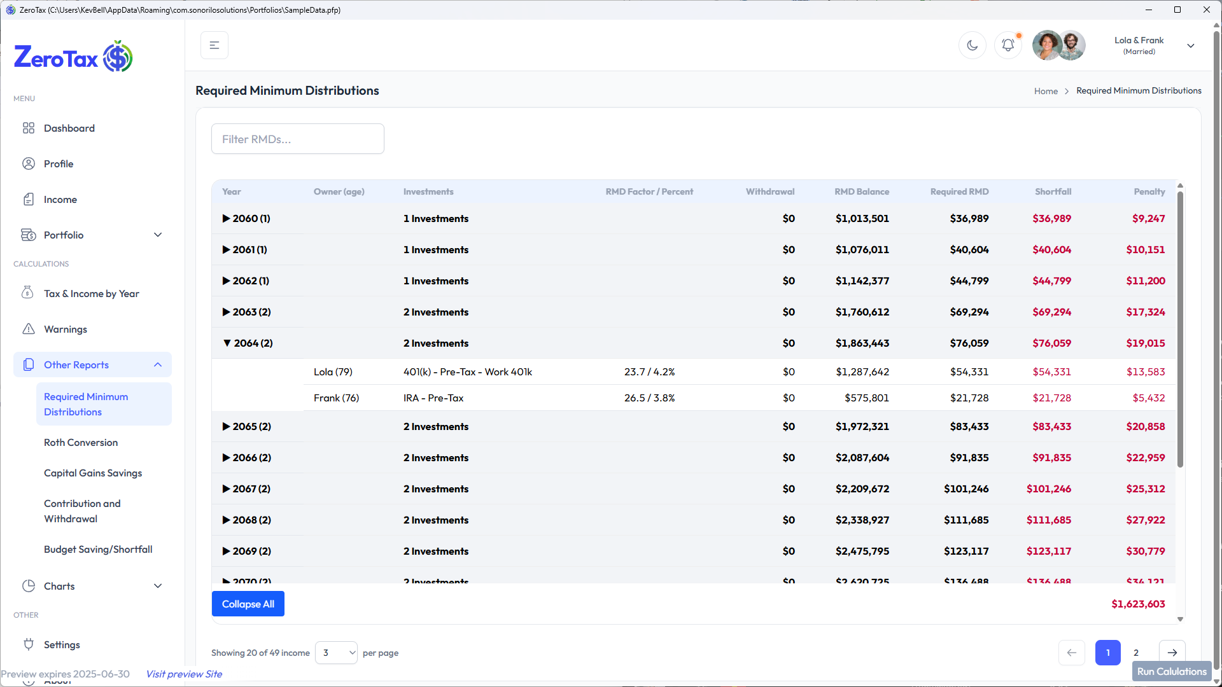This screenshot has height=687, width=1222.
Task: Click Tax & Income by Year icon
Action: point(29,293)
